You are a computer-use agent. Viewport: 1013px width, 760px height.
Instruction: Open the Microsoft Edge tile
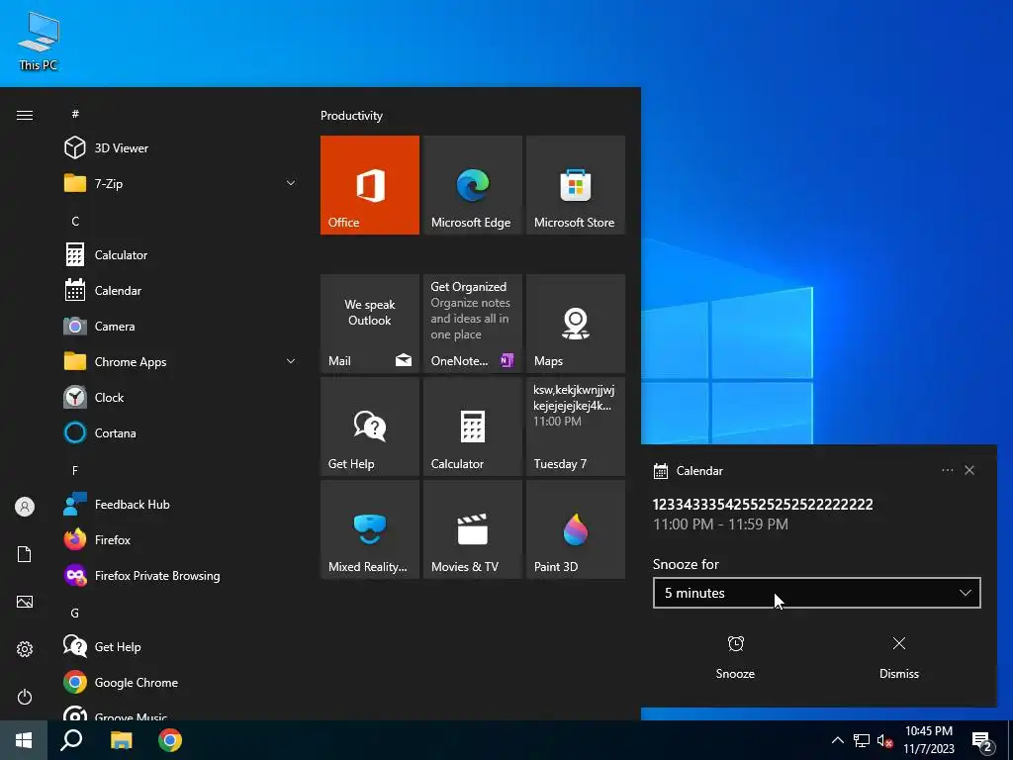(x=472, y=185)
